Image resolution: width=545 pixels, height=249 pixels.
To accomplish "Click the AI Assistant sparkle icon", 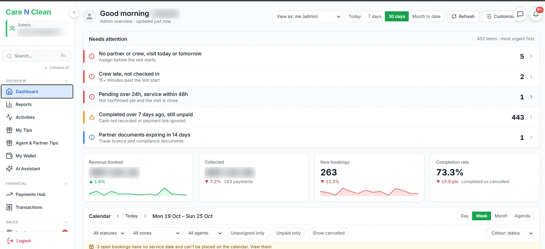I will point(9,169).
